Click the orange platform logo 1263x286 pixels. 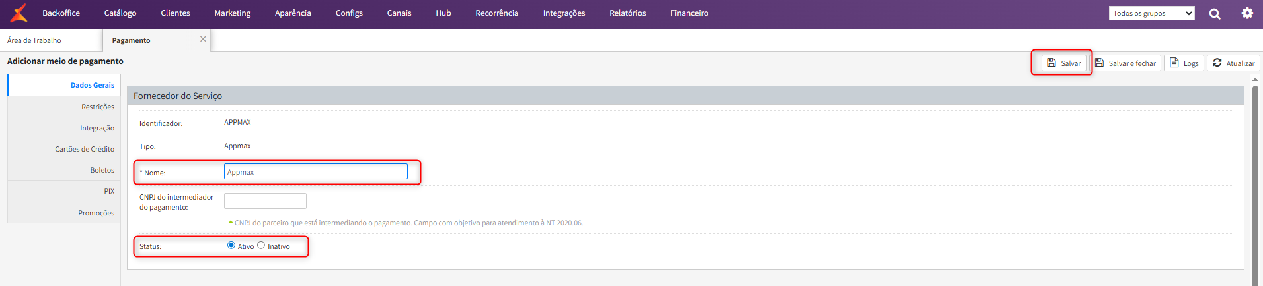[x=19, y=13]
